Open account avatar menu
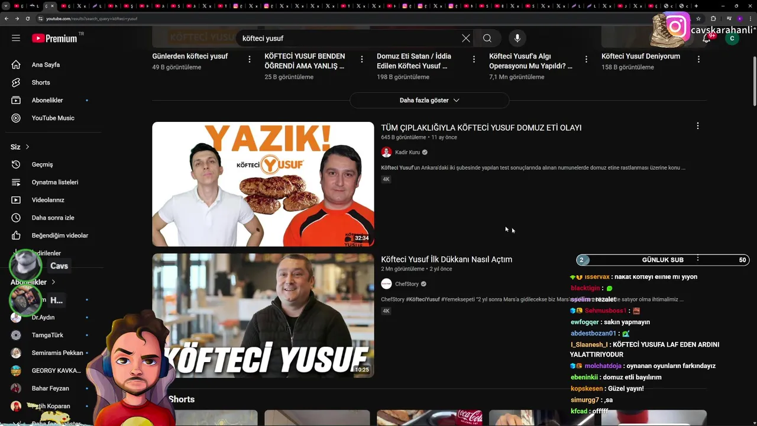Image resolution: width=757 pixels, height=426 pixels. pyautogui.click(x=732, y=38)
